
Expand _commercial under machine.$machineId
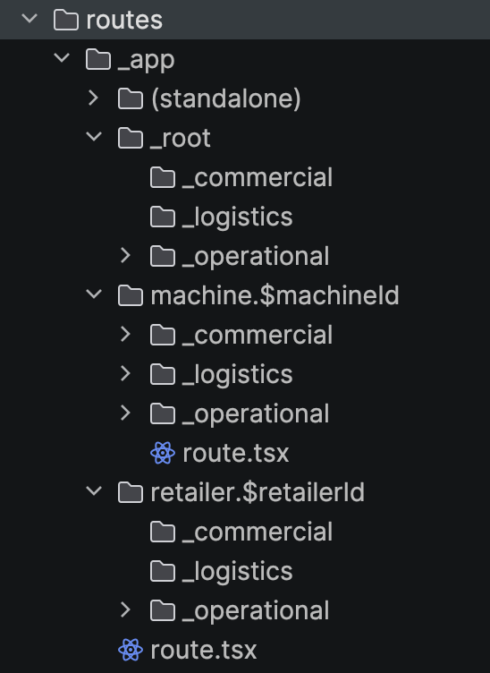point(125,335)
